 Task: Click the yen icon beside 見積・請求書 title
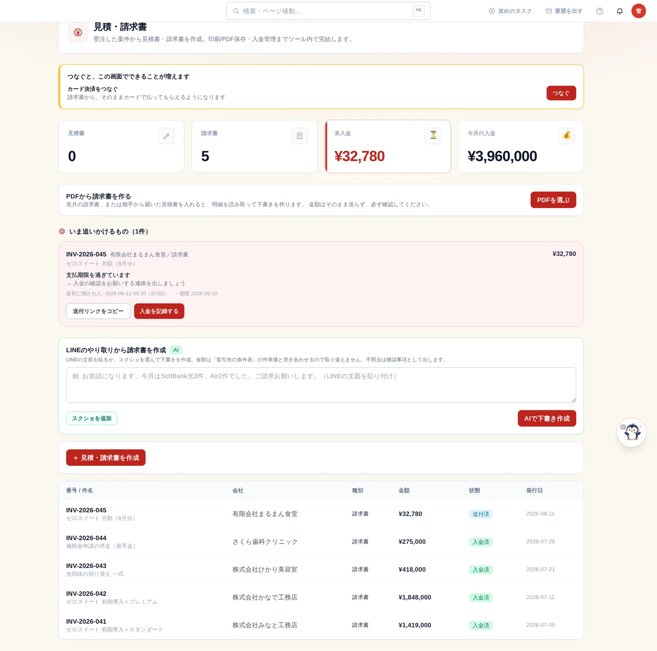pyautogui.click(x=78, y=32)
